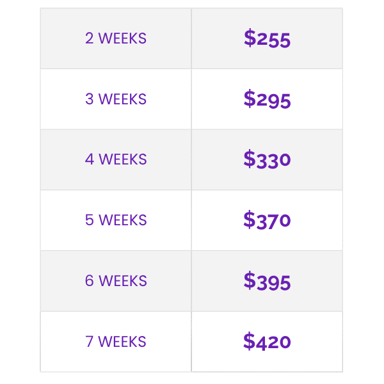Viewport: 384px width, 384px height.
Task: Click the dollar sign in $255
Action: tap(250, 38)
